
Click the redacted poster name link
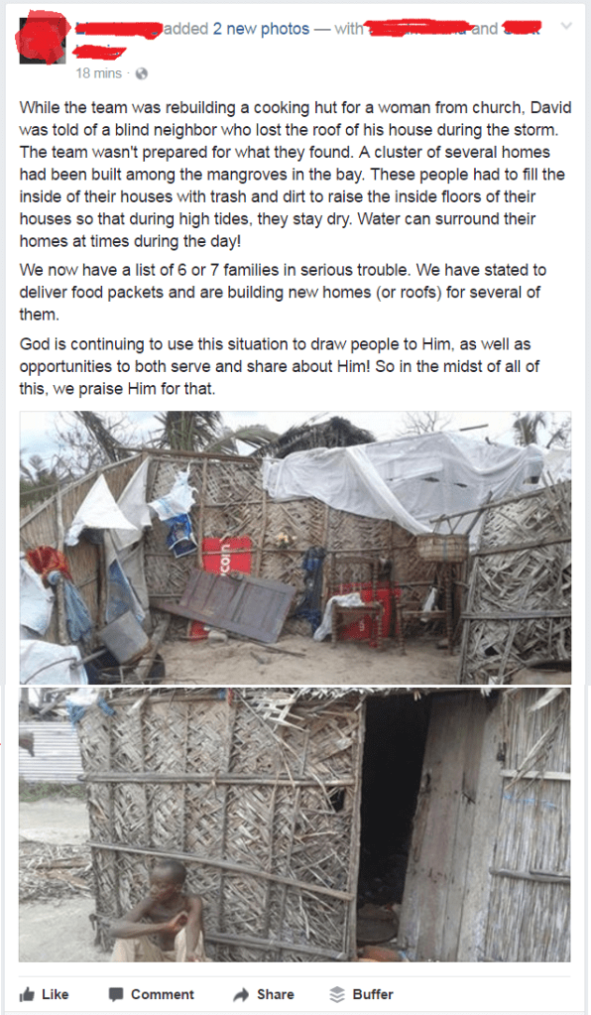click(116, 29)
